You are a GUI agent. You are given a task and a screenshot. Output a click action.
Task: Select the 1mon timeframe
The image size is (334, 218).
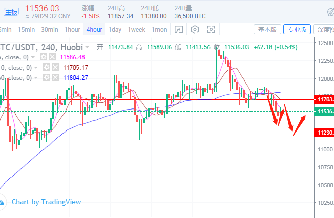click(x=159, y=29)
